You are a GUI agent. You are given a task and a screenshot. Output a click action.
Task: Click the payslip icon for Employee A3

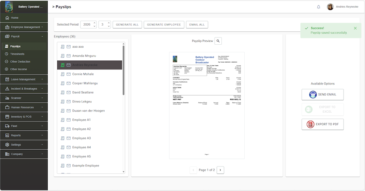tap(62, 138)
